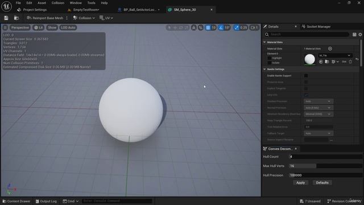Viewport: 364px width, 205px height.
Task: Click the unsaved assets icon in status bar
Action: [x=301, y=201]
